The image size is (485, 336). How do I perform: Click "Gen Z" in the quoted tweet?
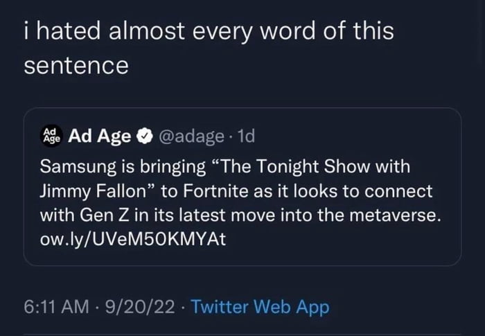[x=104, y=215]
